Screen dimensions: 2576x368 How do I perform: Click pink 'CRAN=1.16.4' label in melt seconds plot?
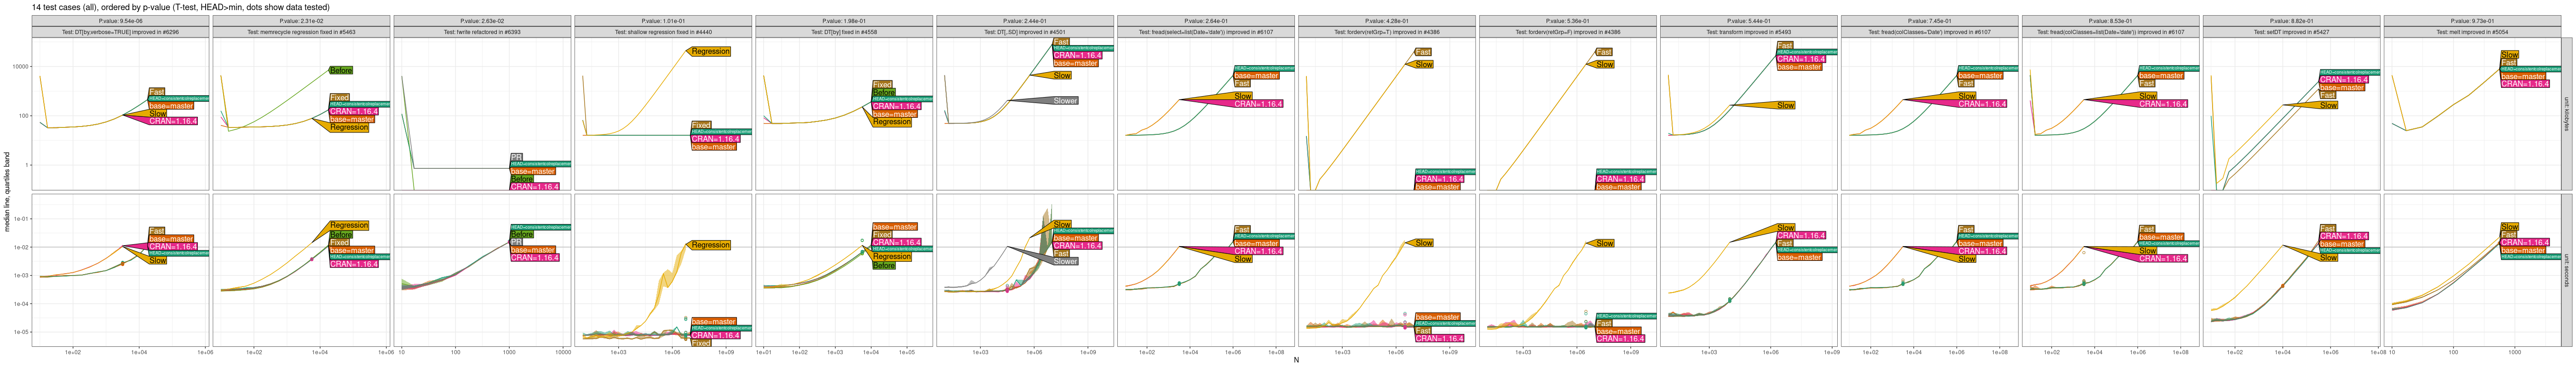[2524, 242]
